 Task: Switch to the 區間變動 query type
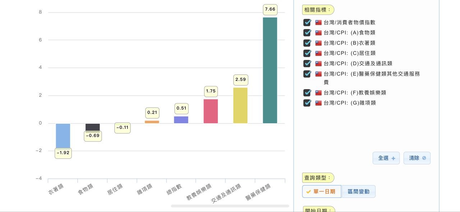pos(358,192)
